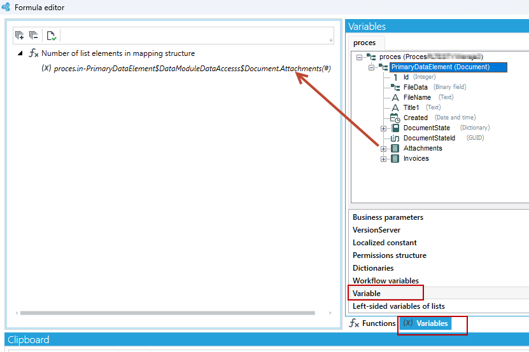
Task: Expand the Invoices list node
Action: coord(384,159)
